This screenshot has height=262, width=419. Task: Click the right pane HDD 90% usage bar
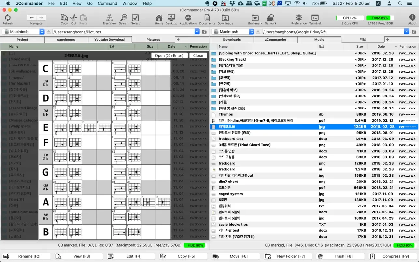pyautogui.click(x=404, y=245)
